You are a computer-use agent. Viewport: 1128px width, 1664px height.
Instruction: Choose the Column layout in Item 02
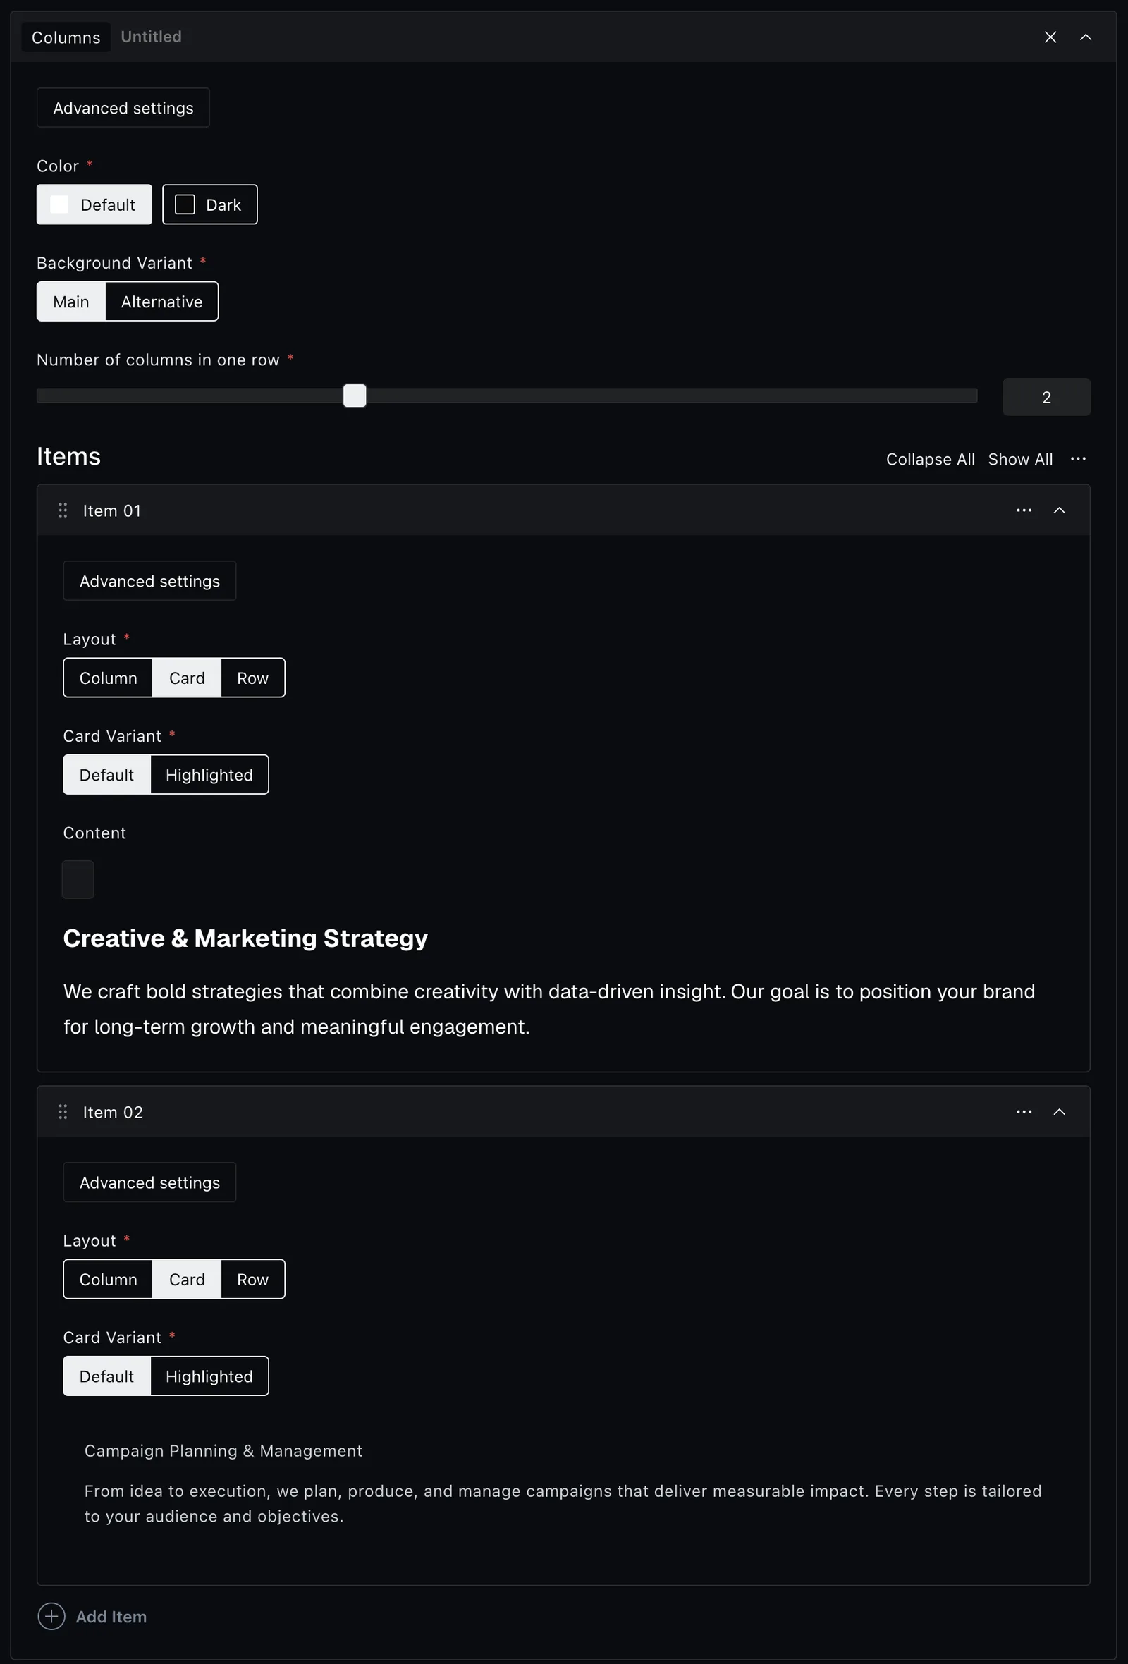(108, 1280)
